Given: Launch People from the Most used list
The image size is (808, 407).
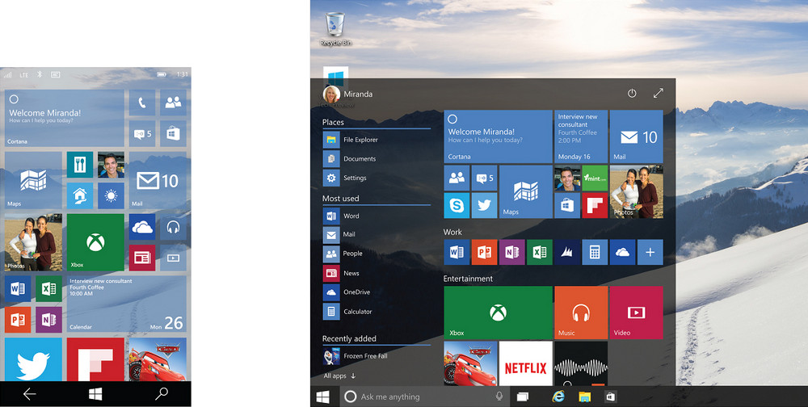Looking at the screenshot, I should [x=377, y=254].
